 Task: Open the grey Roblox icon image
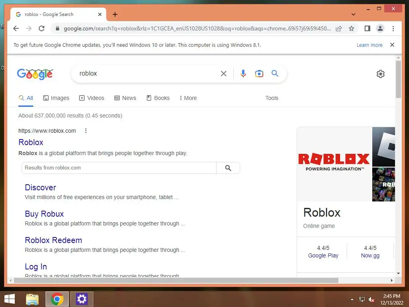(383, 147)
